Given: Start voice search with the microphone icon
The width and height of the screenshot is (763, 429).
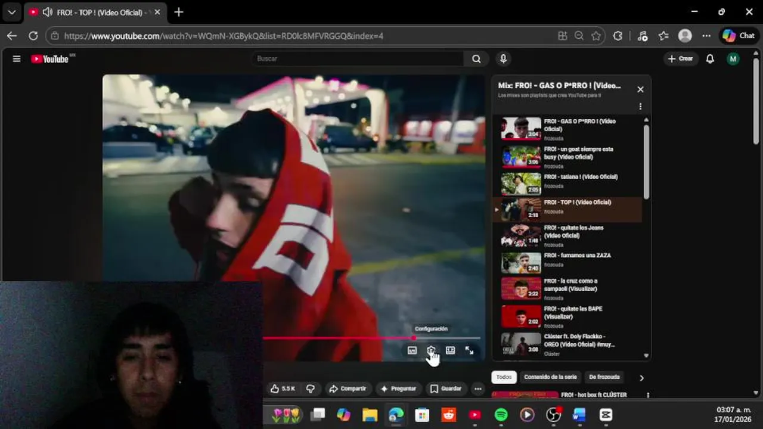Looking at the screenshot, I should [x=503, y=58].
